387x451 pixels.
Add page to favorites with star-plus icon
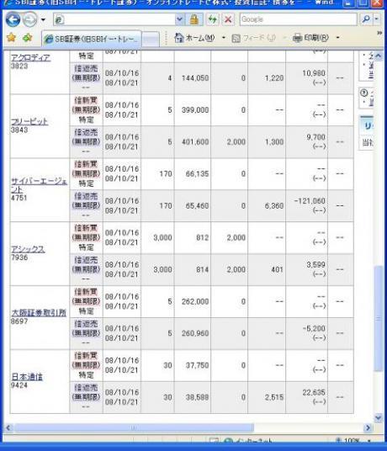tap(27, 37)
